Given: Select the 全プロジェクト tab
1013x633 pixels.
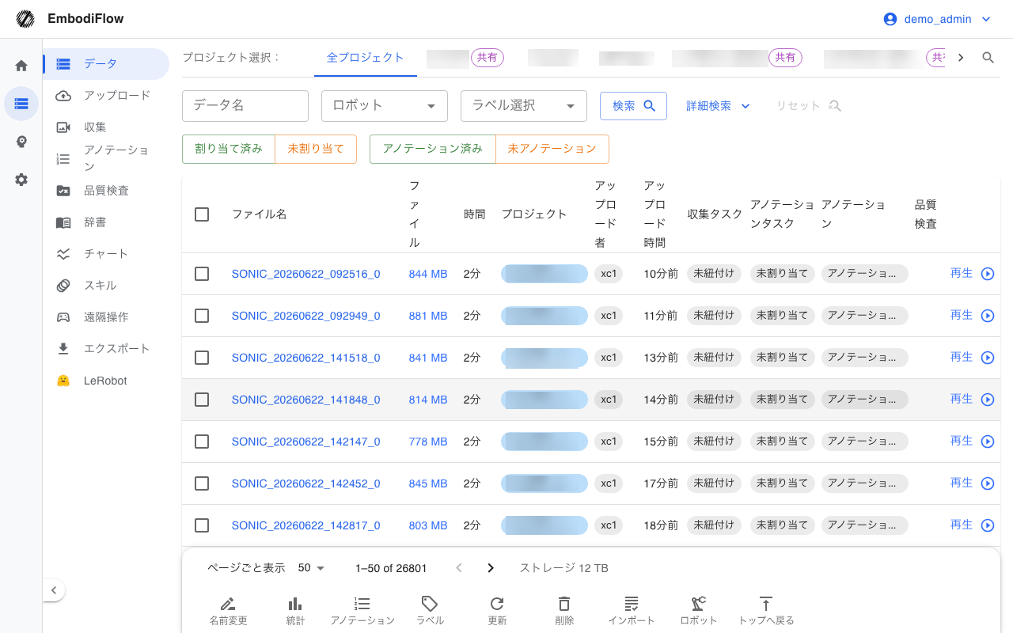Looking at the screenshot, I should 366,58.
